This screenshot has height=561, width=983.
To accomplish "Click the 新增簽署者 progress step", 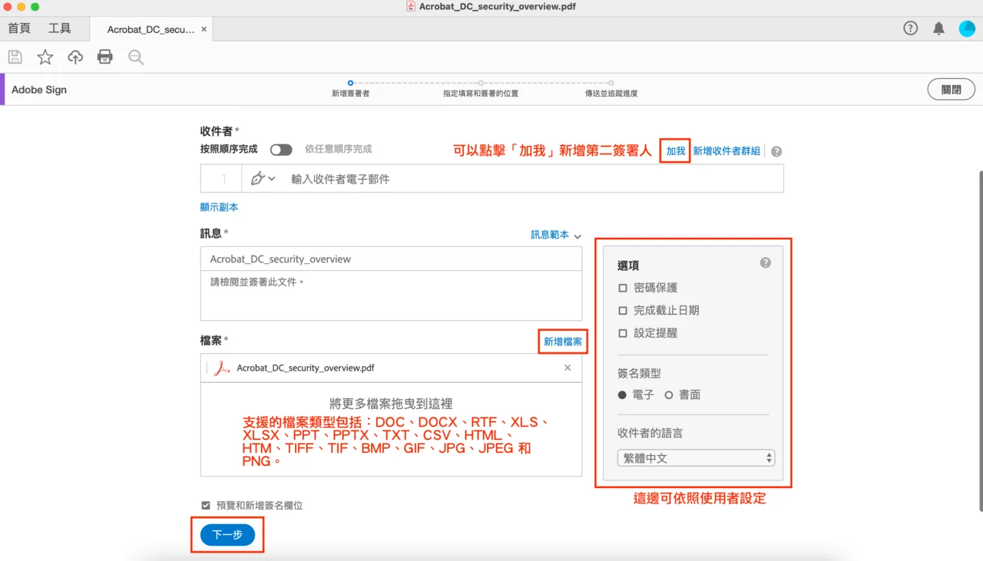I will [351, 89].
